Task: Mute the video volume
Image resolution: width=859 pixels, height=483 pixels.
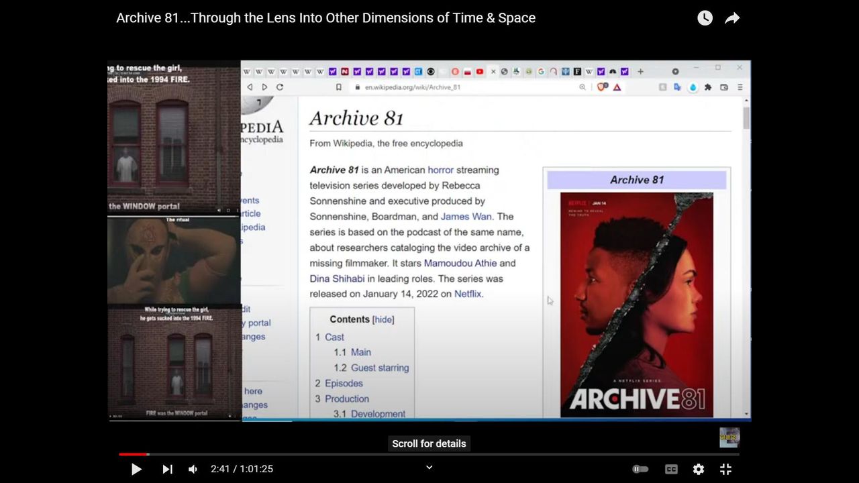Action: [193, 470]
